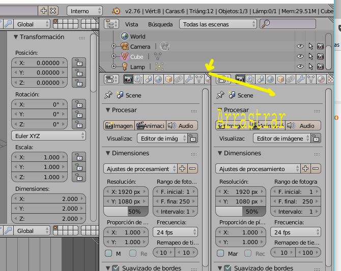
Task: Open the Todas las escenas dropdown
Action: [x=218, y=24]
